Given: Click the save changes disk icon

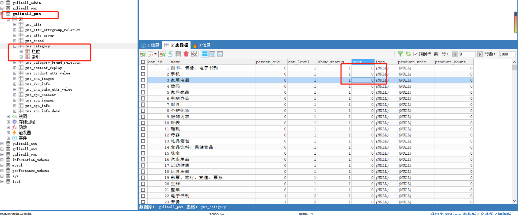Looking at the screenshot, I should pos(178,54).
